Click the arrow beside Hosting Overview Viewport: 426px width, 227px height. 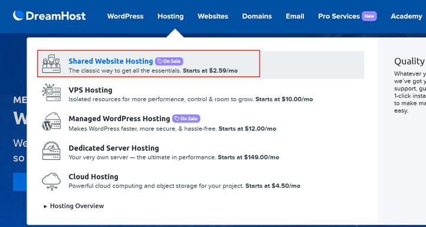pyautogui.click(x=45, y=206)
